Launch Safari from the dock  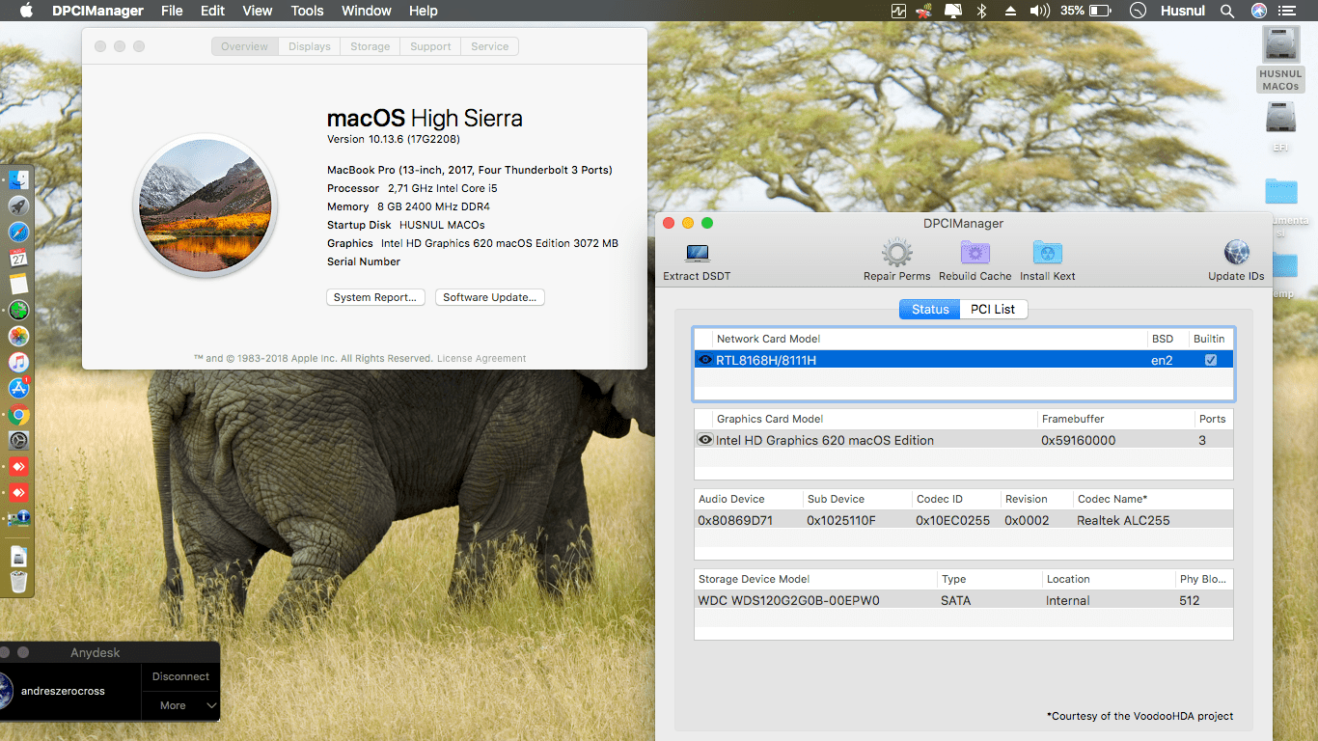click(18, 233)
